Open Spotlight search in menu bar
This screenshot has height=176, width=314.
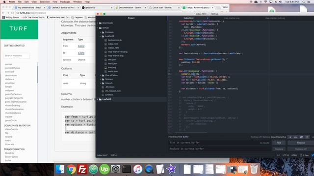click(x=304, y=2)
